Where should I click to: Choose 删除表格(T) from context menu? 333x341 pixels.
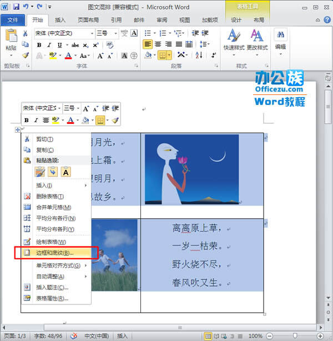point(56,197)
